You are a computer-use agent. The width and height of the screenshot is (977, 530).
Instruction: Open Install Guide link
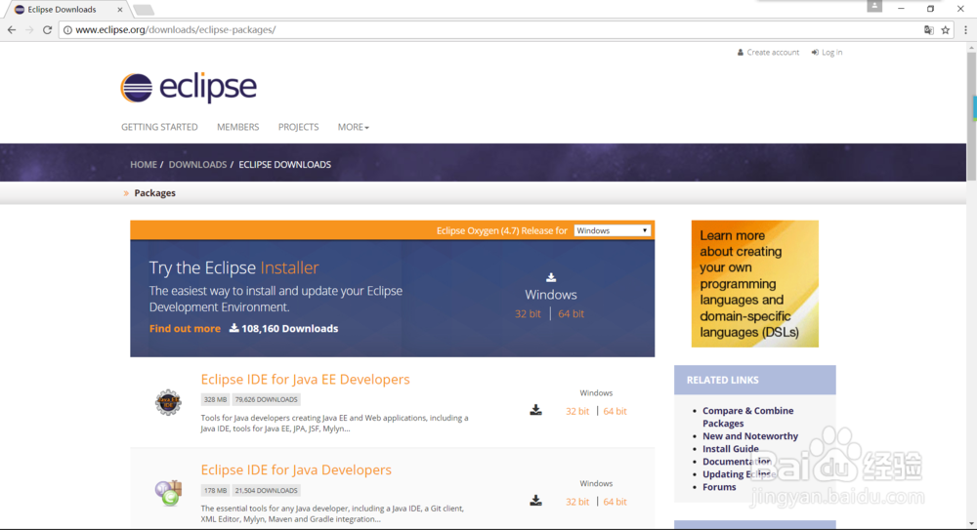click(x=730, y=448)
